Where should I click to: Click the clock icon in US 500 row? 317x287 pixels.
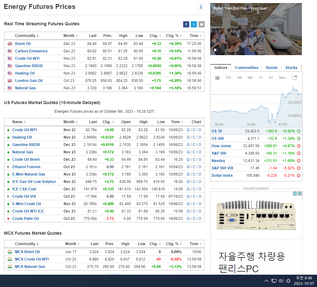(x=299, y=139)
